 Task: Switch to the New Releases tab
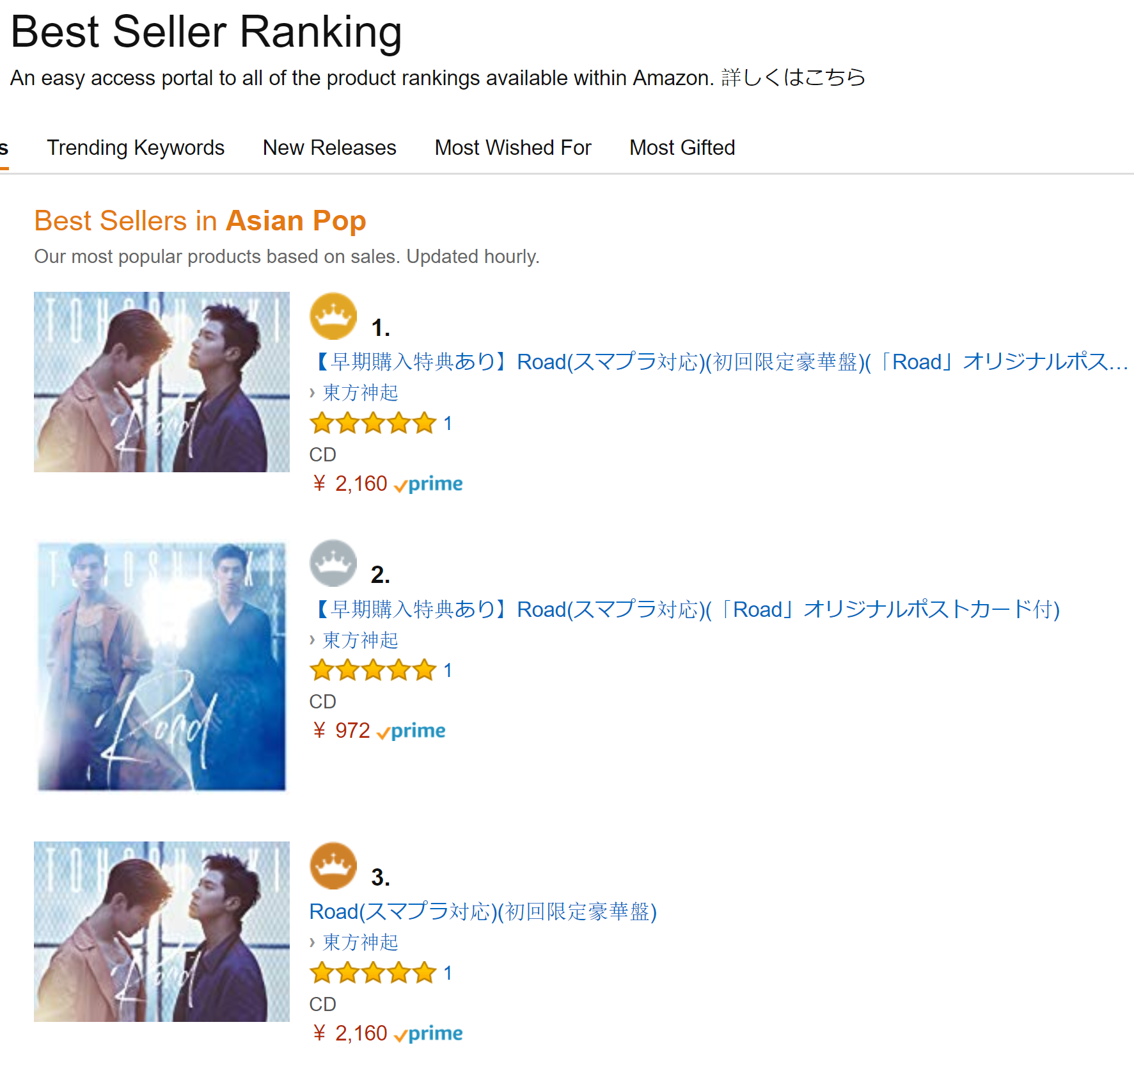point(329,148)
